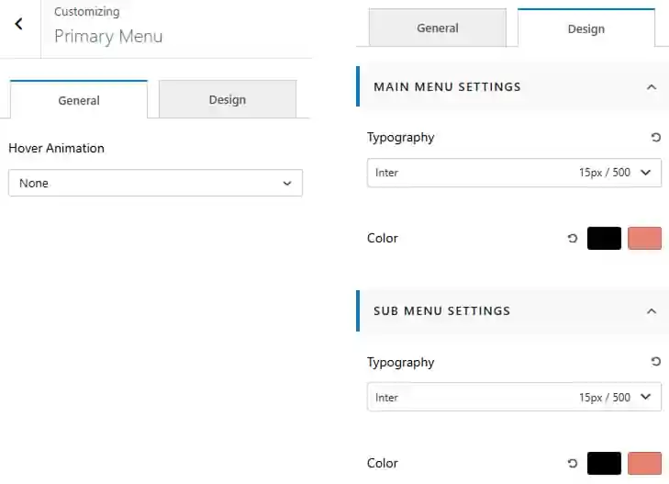
Task: Collapse Main Menu Settings chevron
Action: pyautogui.click(x=651, y=87)
